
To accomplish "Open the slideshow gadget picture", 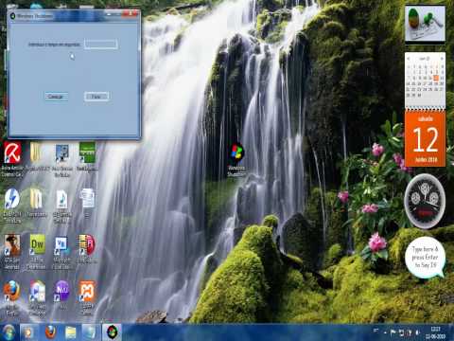I will click(425, 24).
